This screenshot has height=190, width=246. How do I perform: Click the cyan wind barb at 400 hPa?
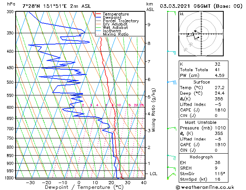pyautogui.click(x=171, y=52)
